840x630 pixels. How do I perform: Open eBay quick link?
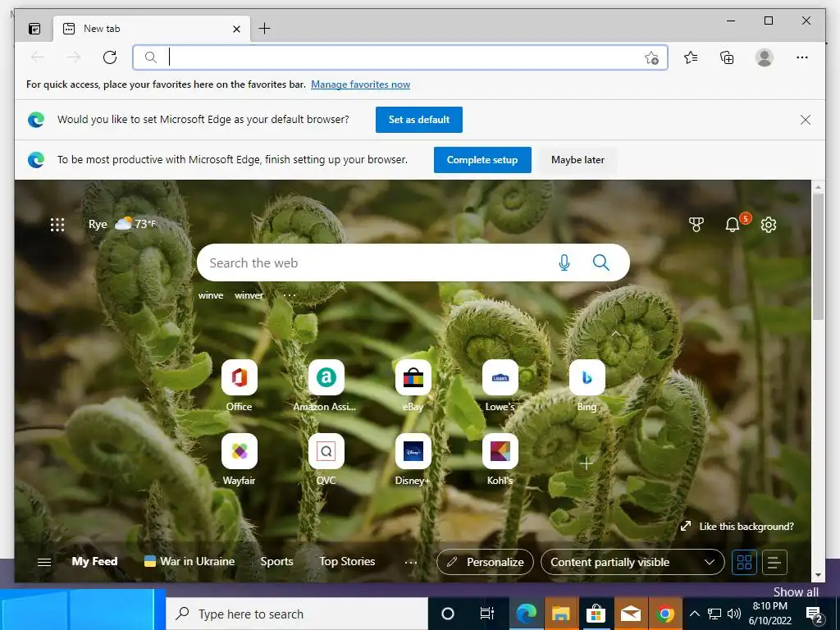pyautogui.click(x=413, y=386)
